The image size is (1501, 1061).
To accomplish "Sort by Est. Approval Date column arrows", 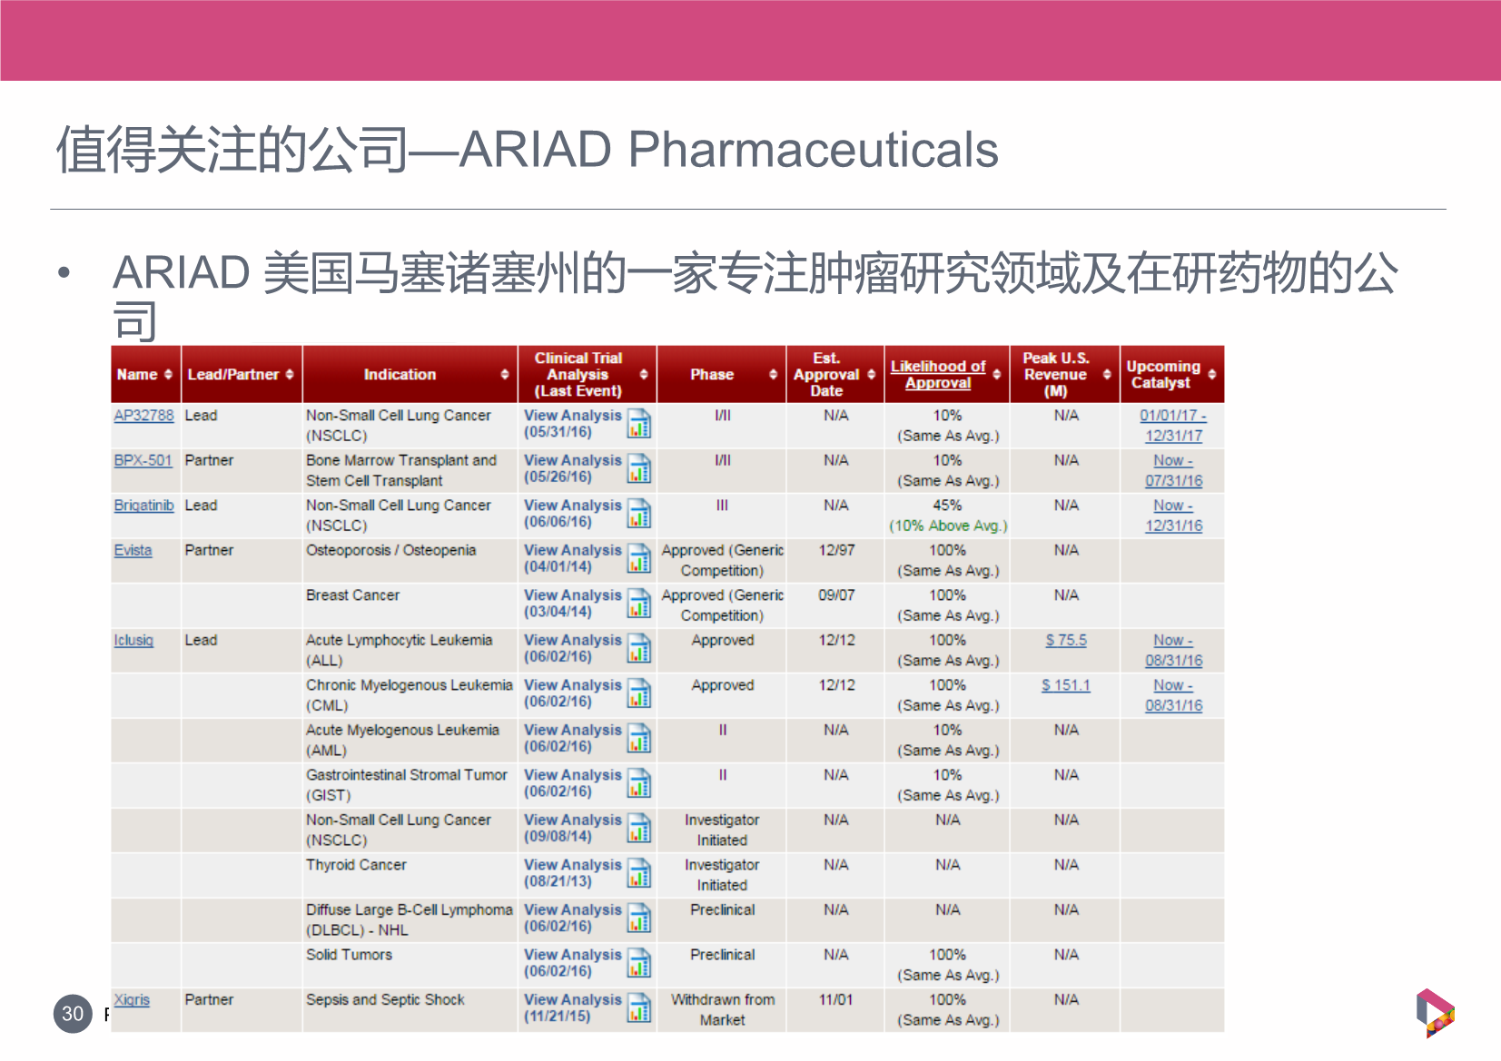I will (x=872, y=375).
